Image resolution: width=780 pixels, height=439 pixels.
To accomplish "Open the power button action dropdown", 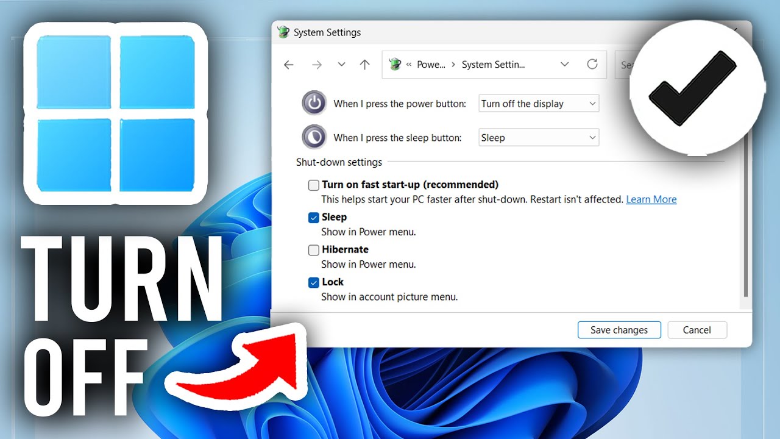I will pyautogui.click(x=539, y=104).
